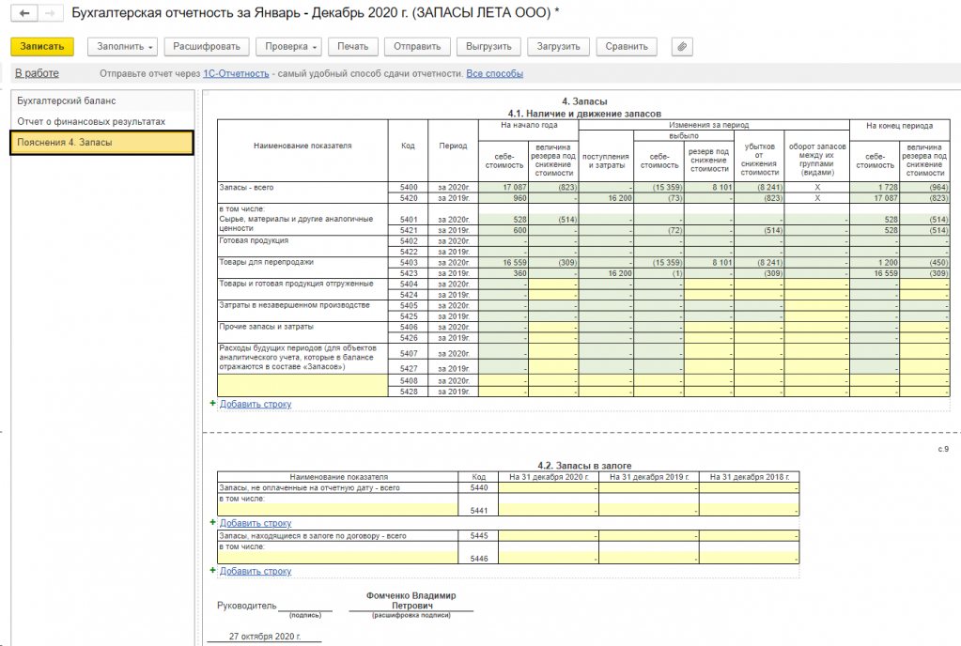961x646 pixels.
Task: Click yellow name field of row 5446
Action: (x=337, y=558)
